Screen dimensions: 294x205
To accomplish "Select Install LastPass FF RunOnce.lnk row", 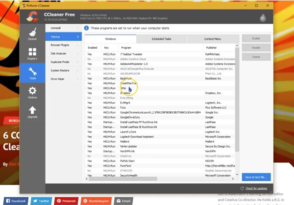I will [x=160, y=122].
